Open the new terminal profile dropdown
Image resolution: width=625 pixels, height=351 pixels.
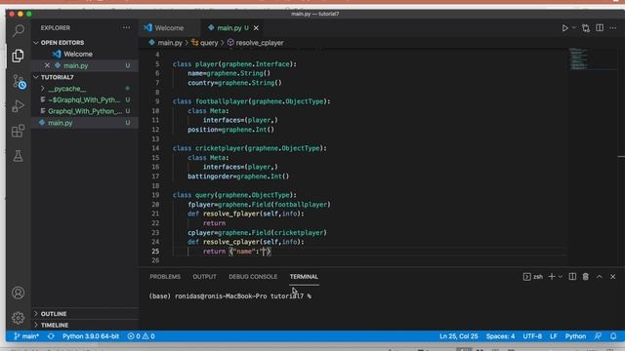[x=560, y=277]
